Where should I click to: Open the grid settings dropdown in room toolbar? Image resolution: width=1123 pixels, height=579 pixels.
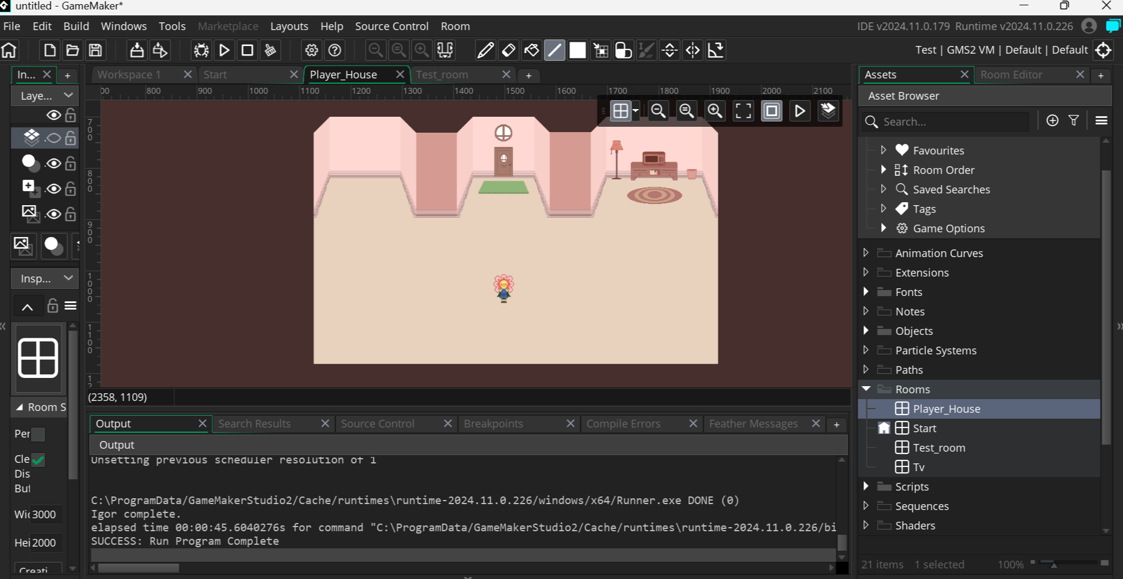[x=635, y=111]
